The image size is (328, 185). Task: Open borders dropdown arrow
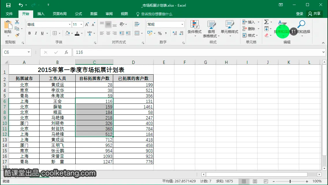click(x=59, y=33)
